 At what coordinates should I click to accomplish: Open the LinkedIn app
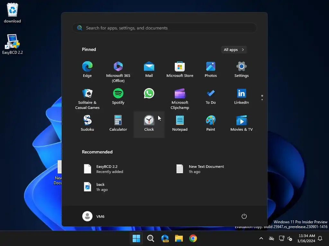pos(242,96)
